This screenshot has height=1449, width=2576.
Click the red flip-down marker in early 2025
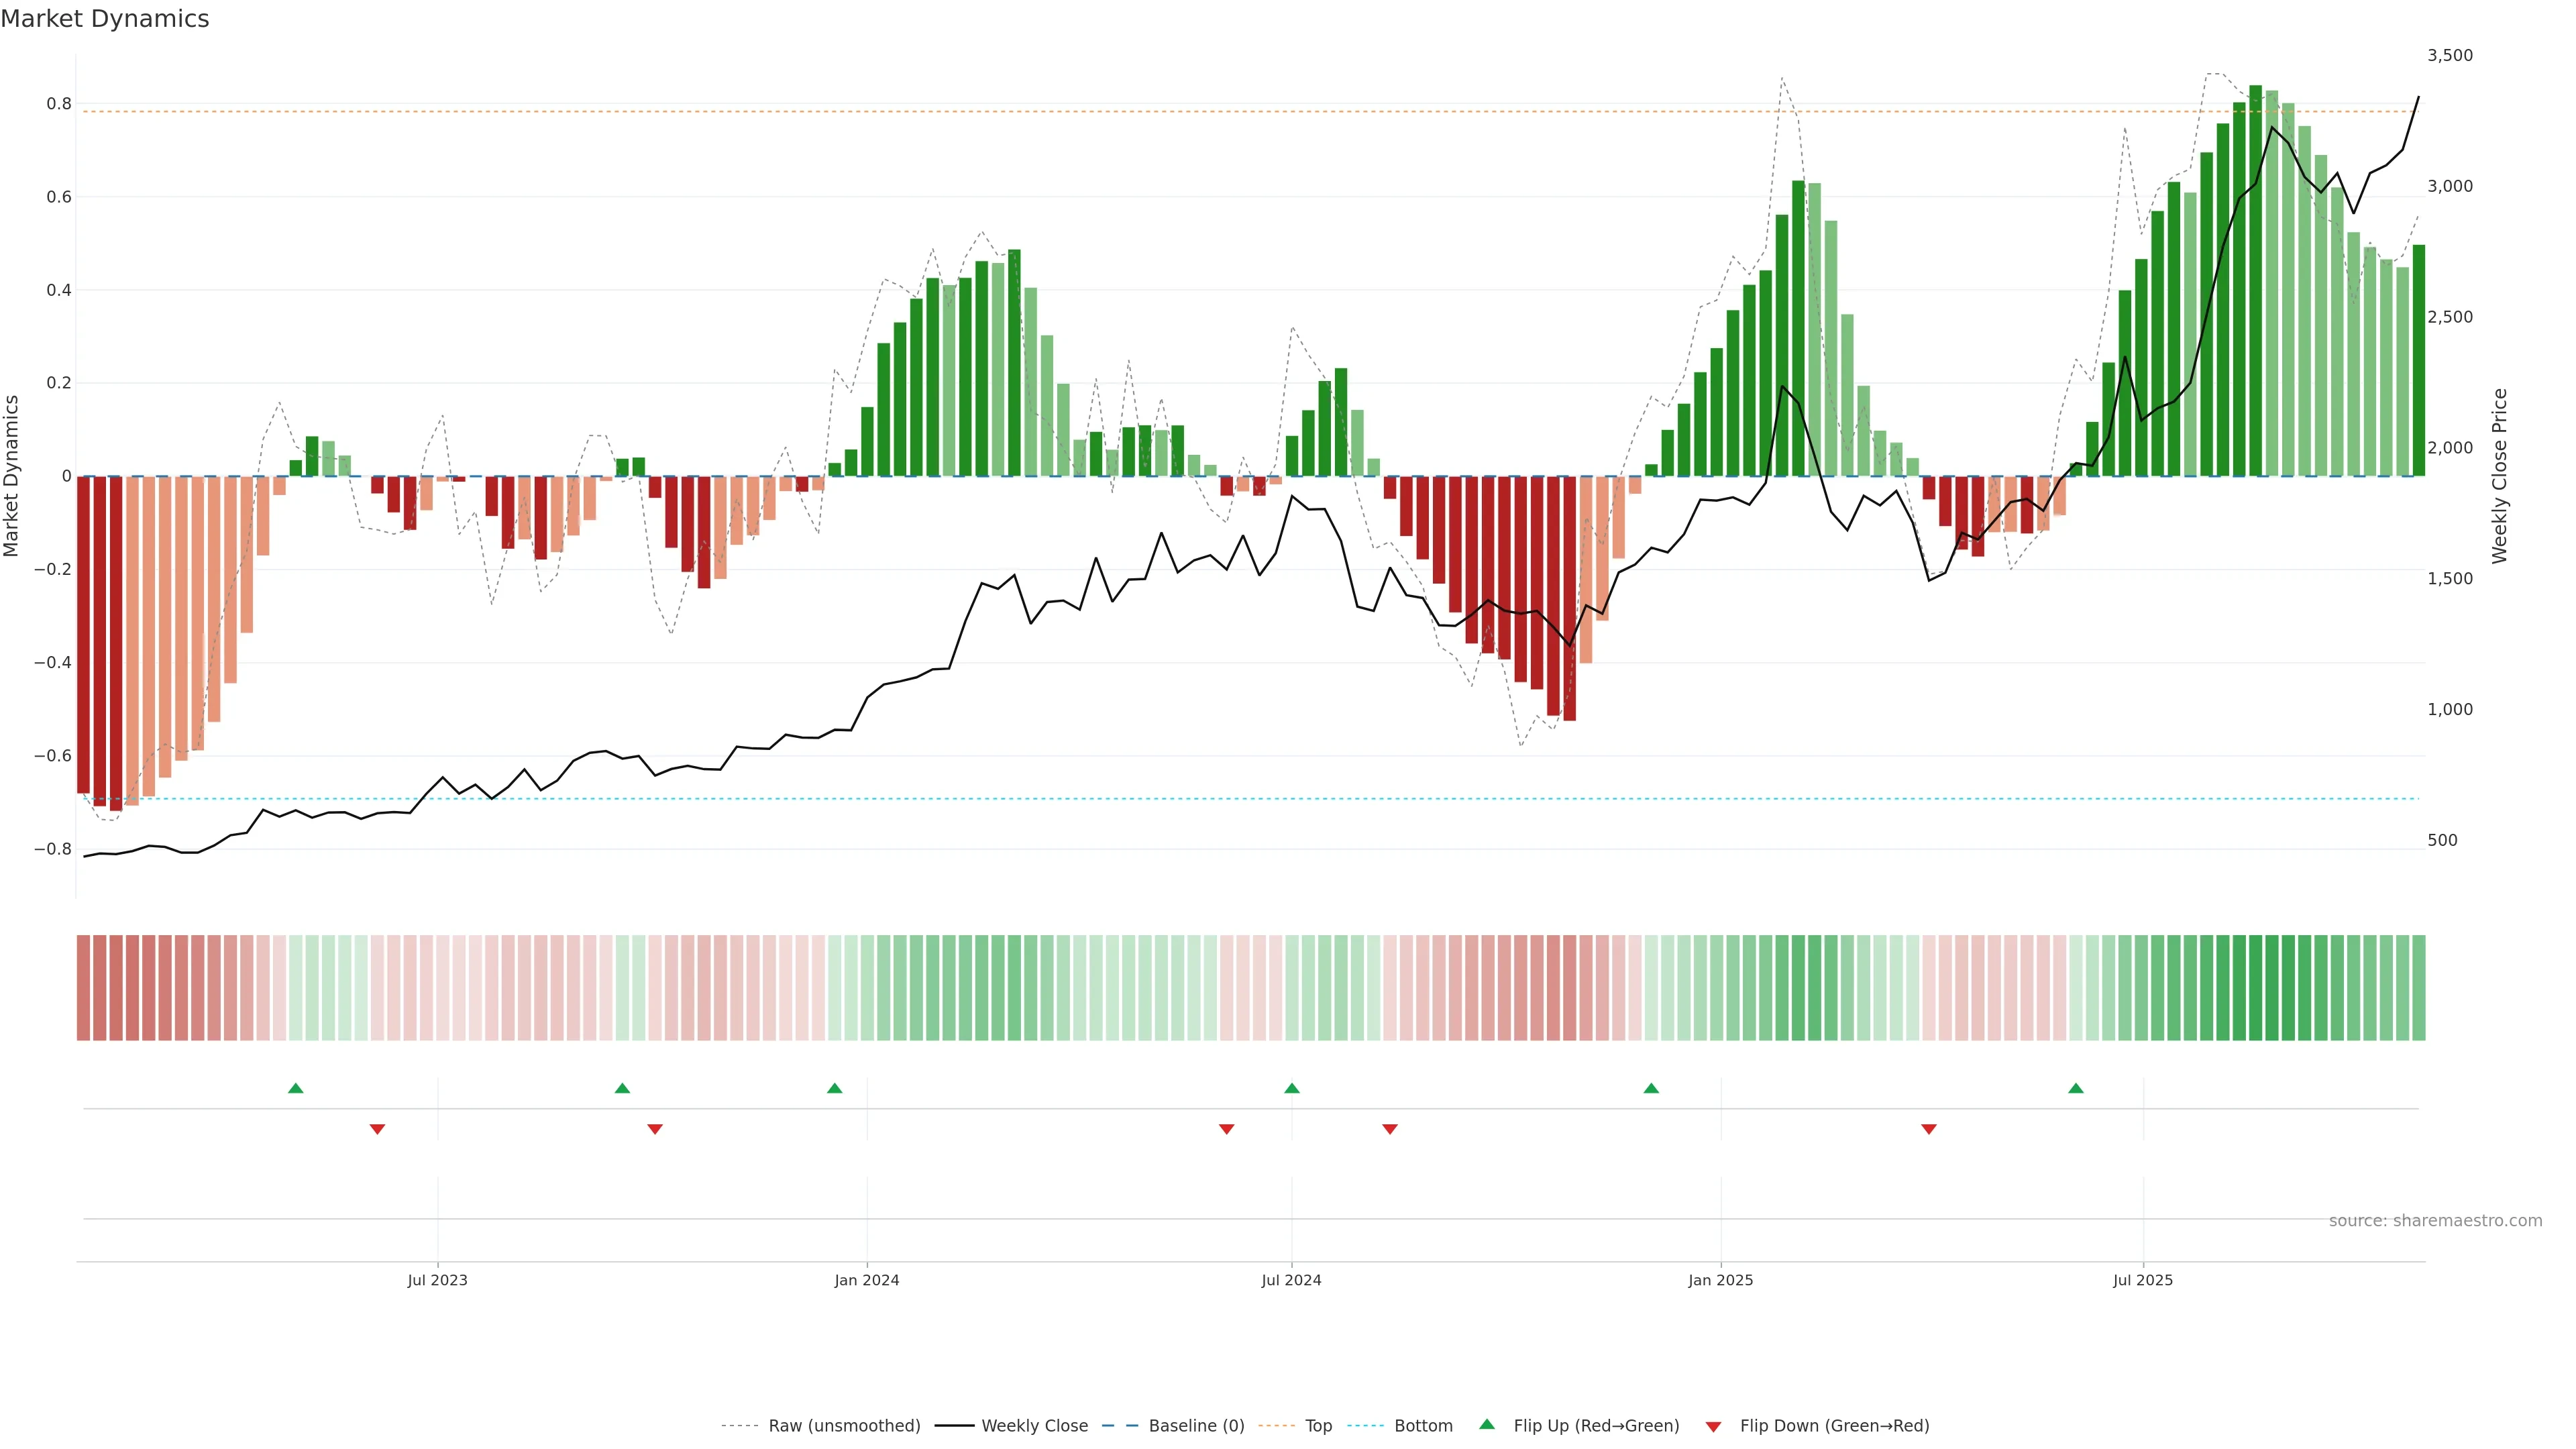[1929, 1129]
